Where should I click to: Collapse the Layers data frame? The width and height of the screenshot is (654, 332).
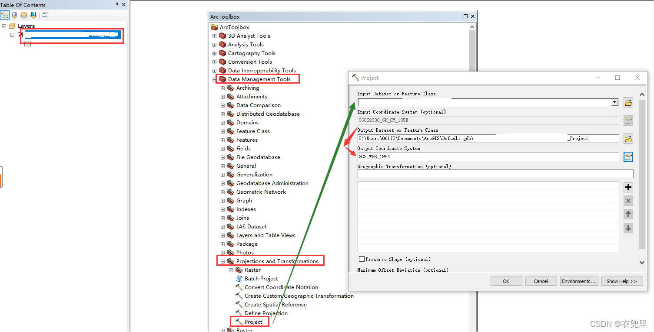click(4, 26)
